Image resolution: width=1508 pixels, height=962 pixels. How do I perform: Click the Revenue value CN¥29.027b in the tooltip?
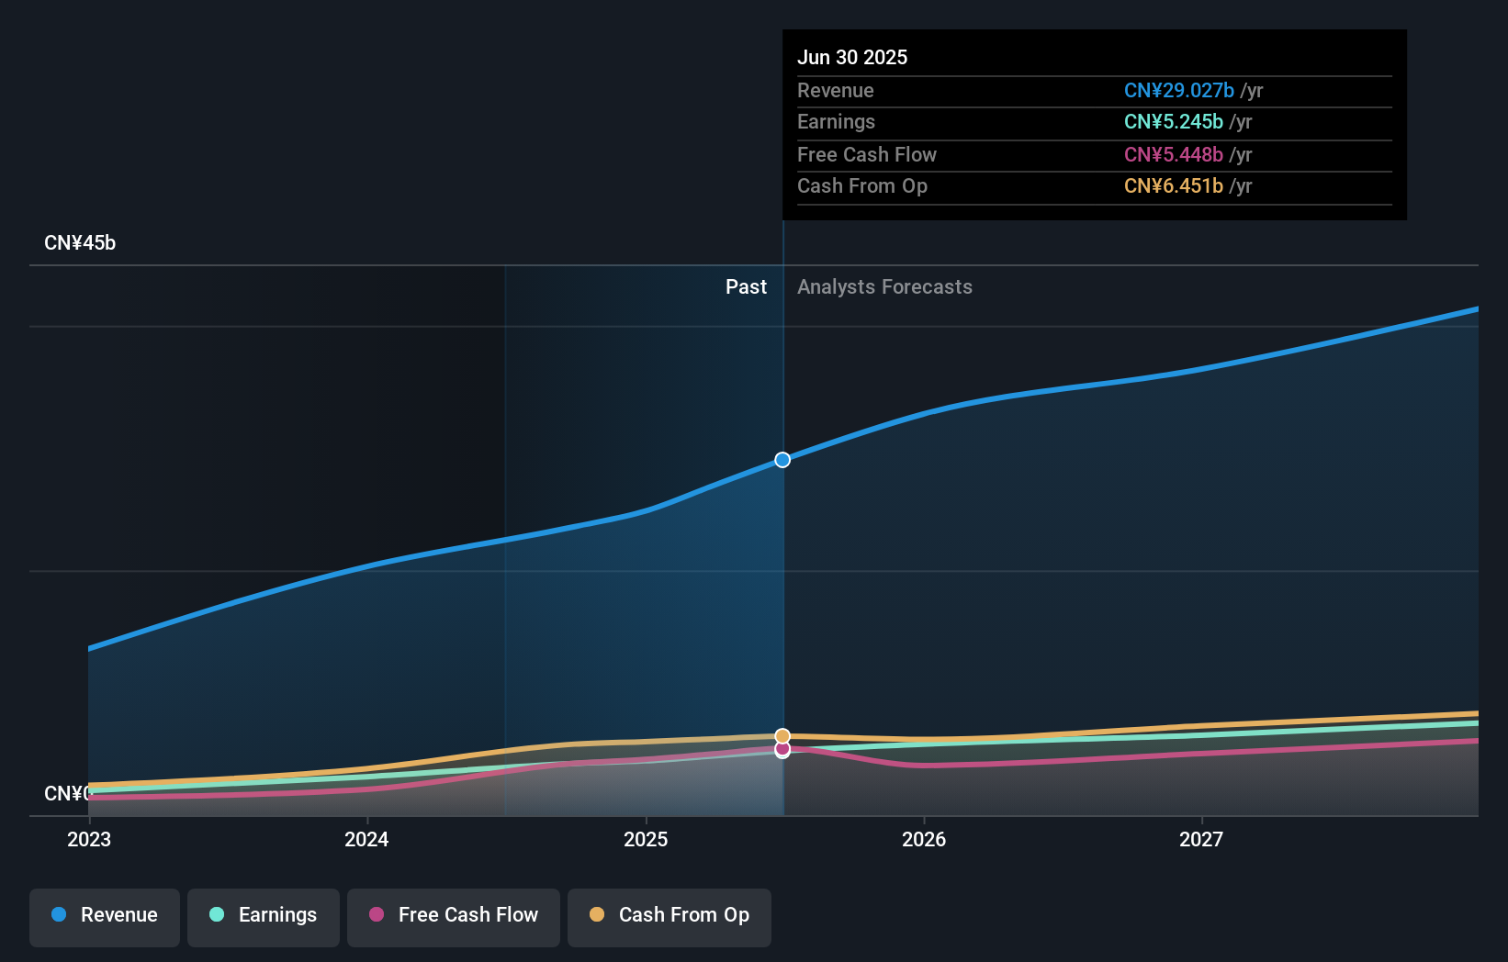coord(1178,90)
